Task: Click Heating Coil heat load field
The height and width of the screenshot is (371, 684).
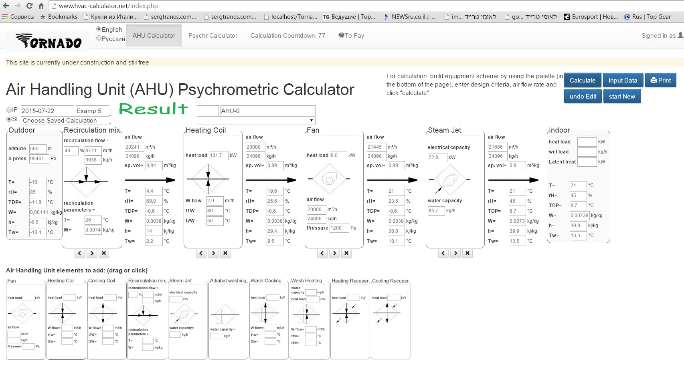Action: point(218,155)
